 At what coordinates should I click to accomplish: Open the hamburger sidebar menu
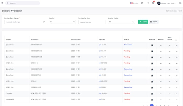point(2,3)
